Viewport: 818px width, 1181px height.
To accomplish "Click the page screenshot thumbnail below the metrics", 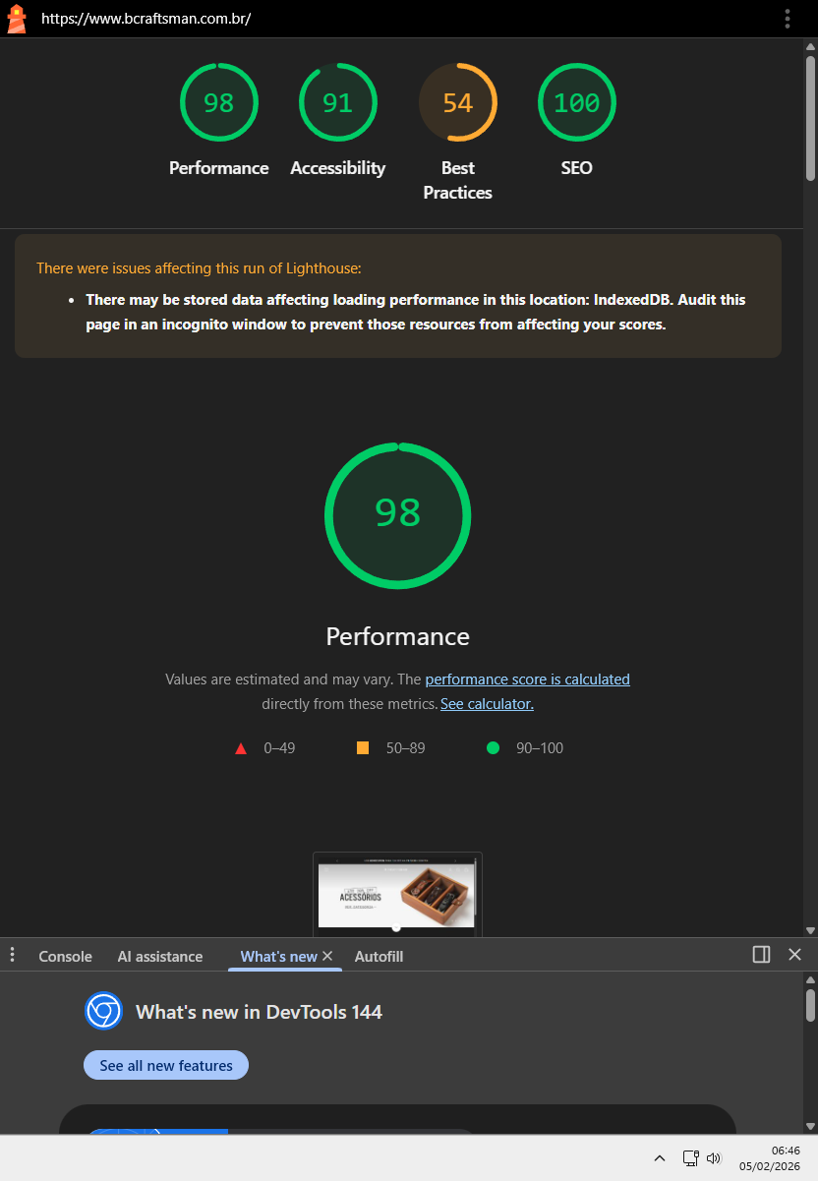I will pyautogui.click(x=397, y=893).
